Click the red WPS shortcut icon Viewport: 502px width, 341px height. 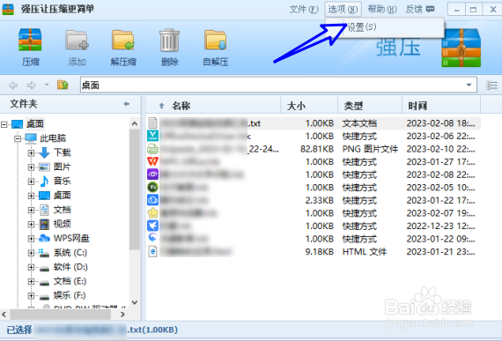[152, 162]
